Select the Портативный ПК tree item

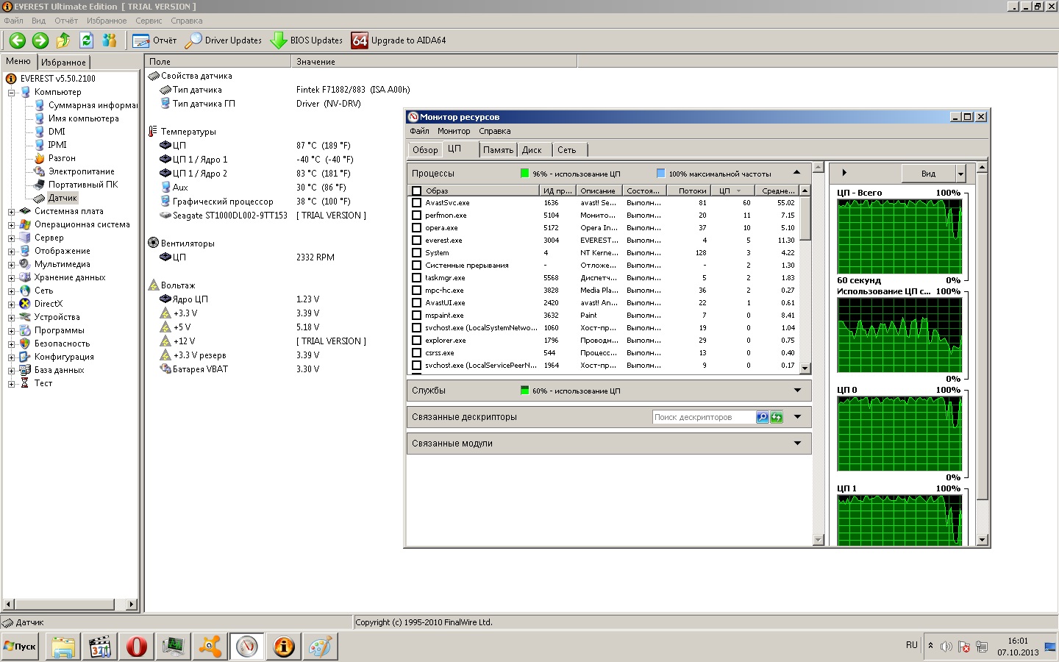[83, 185]
